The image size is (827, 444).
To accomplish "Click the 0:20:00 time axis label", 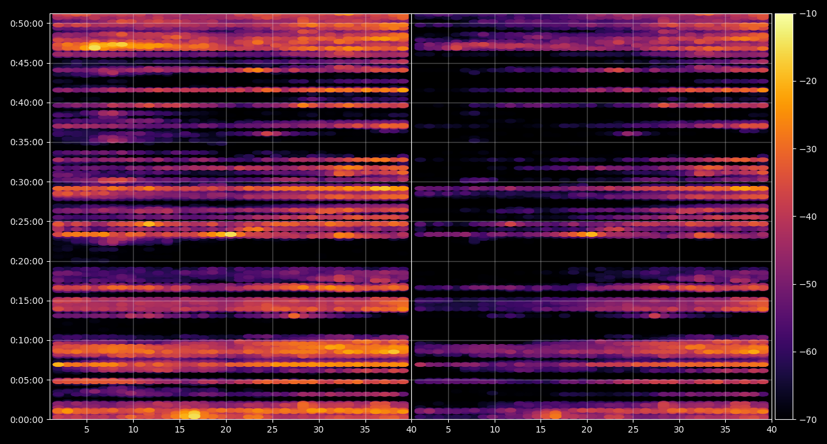I will coord(26,261).
